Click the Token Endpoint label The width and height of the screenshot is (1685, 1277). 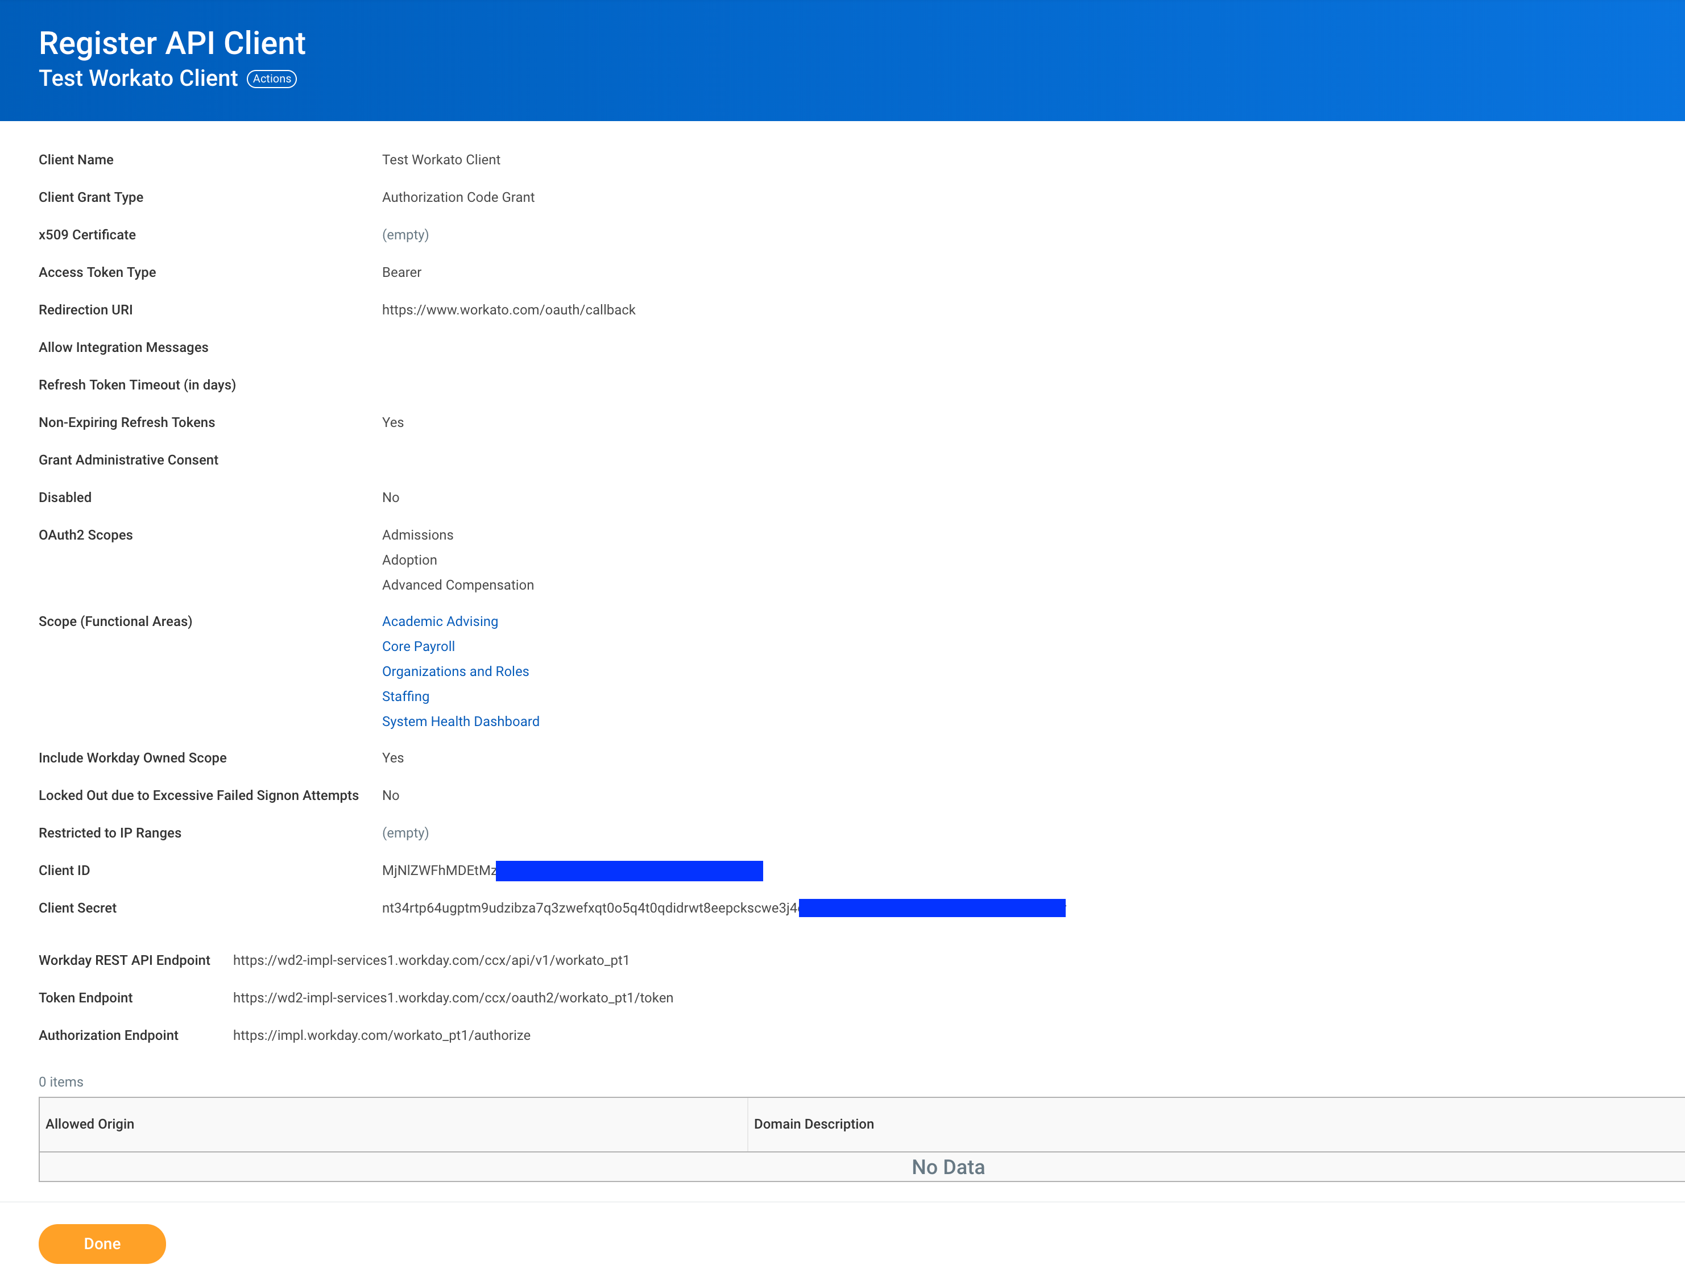pyautogui.click(x=85, y=997)
